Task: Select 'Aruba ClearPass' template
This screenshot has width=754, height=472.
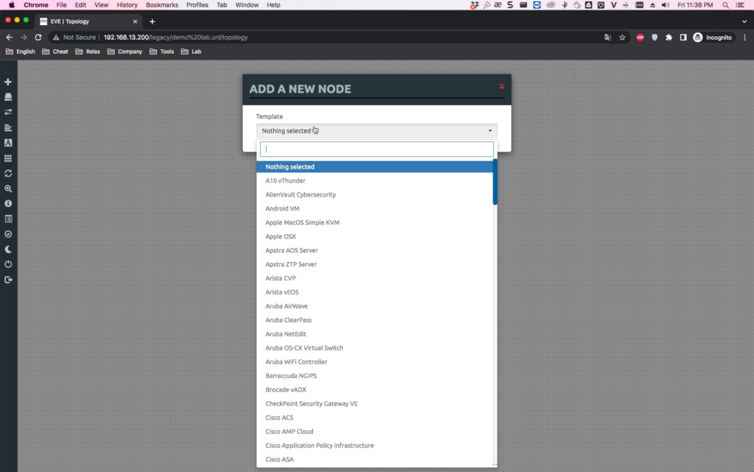Action: coord(374,320)
